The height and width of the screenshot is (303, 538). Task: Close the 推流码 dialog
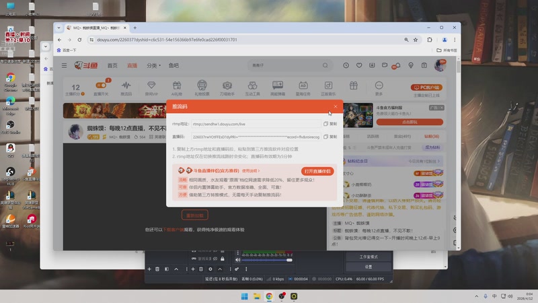[x=335, y=106]
